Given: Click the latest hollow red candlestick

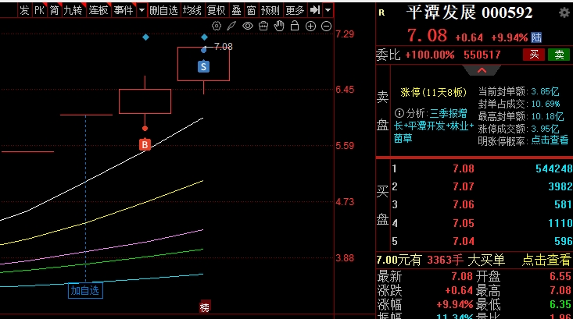Looking at the screenshot, I should [203, 64].
